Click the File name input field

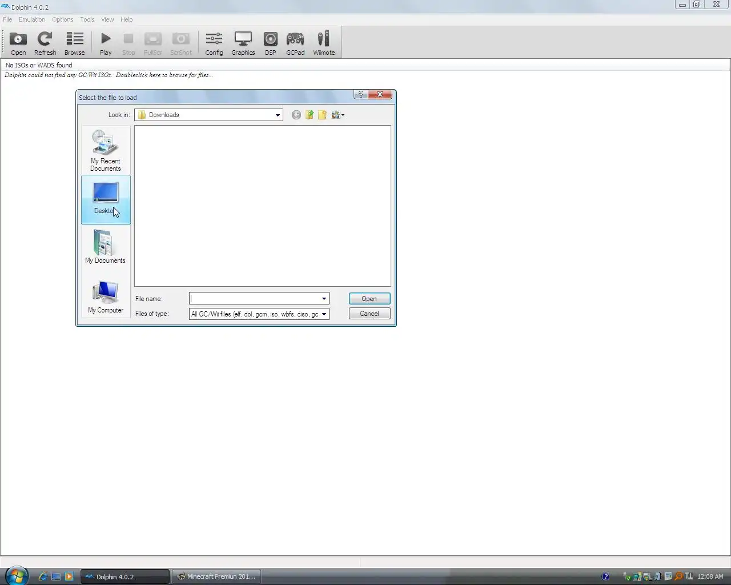click(255, 298)
